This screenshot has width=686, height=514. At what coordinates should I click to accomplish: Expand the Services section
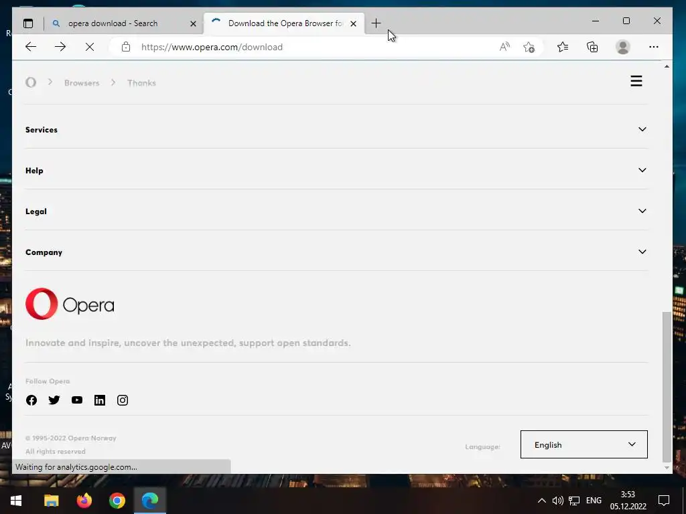coord(336,129)
